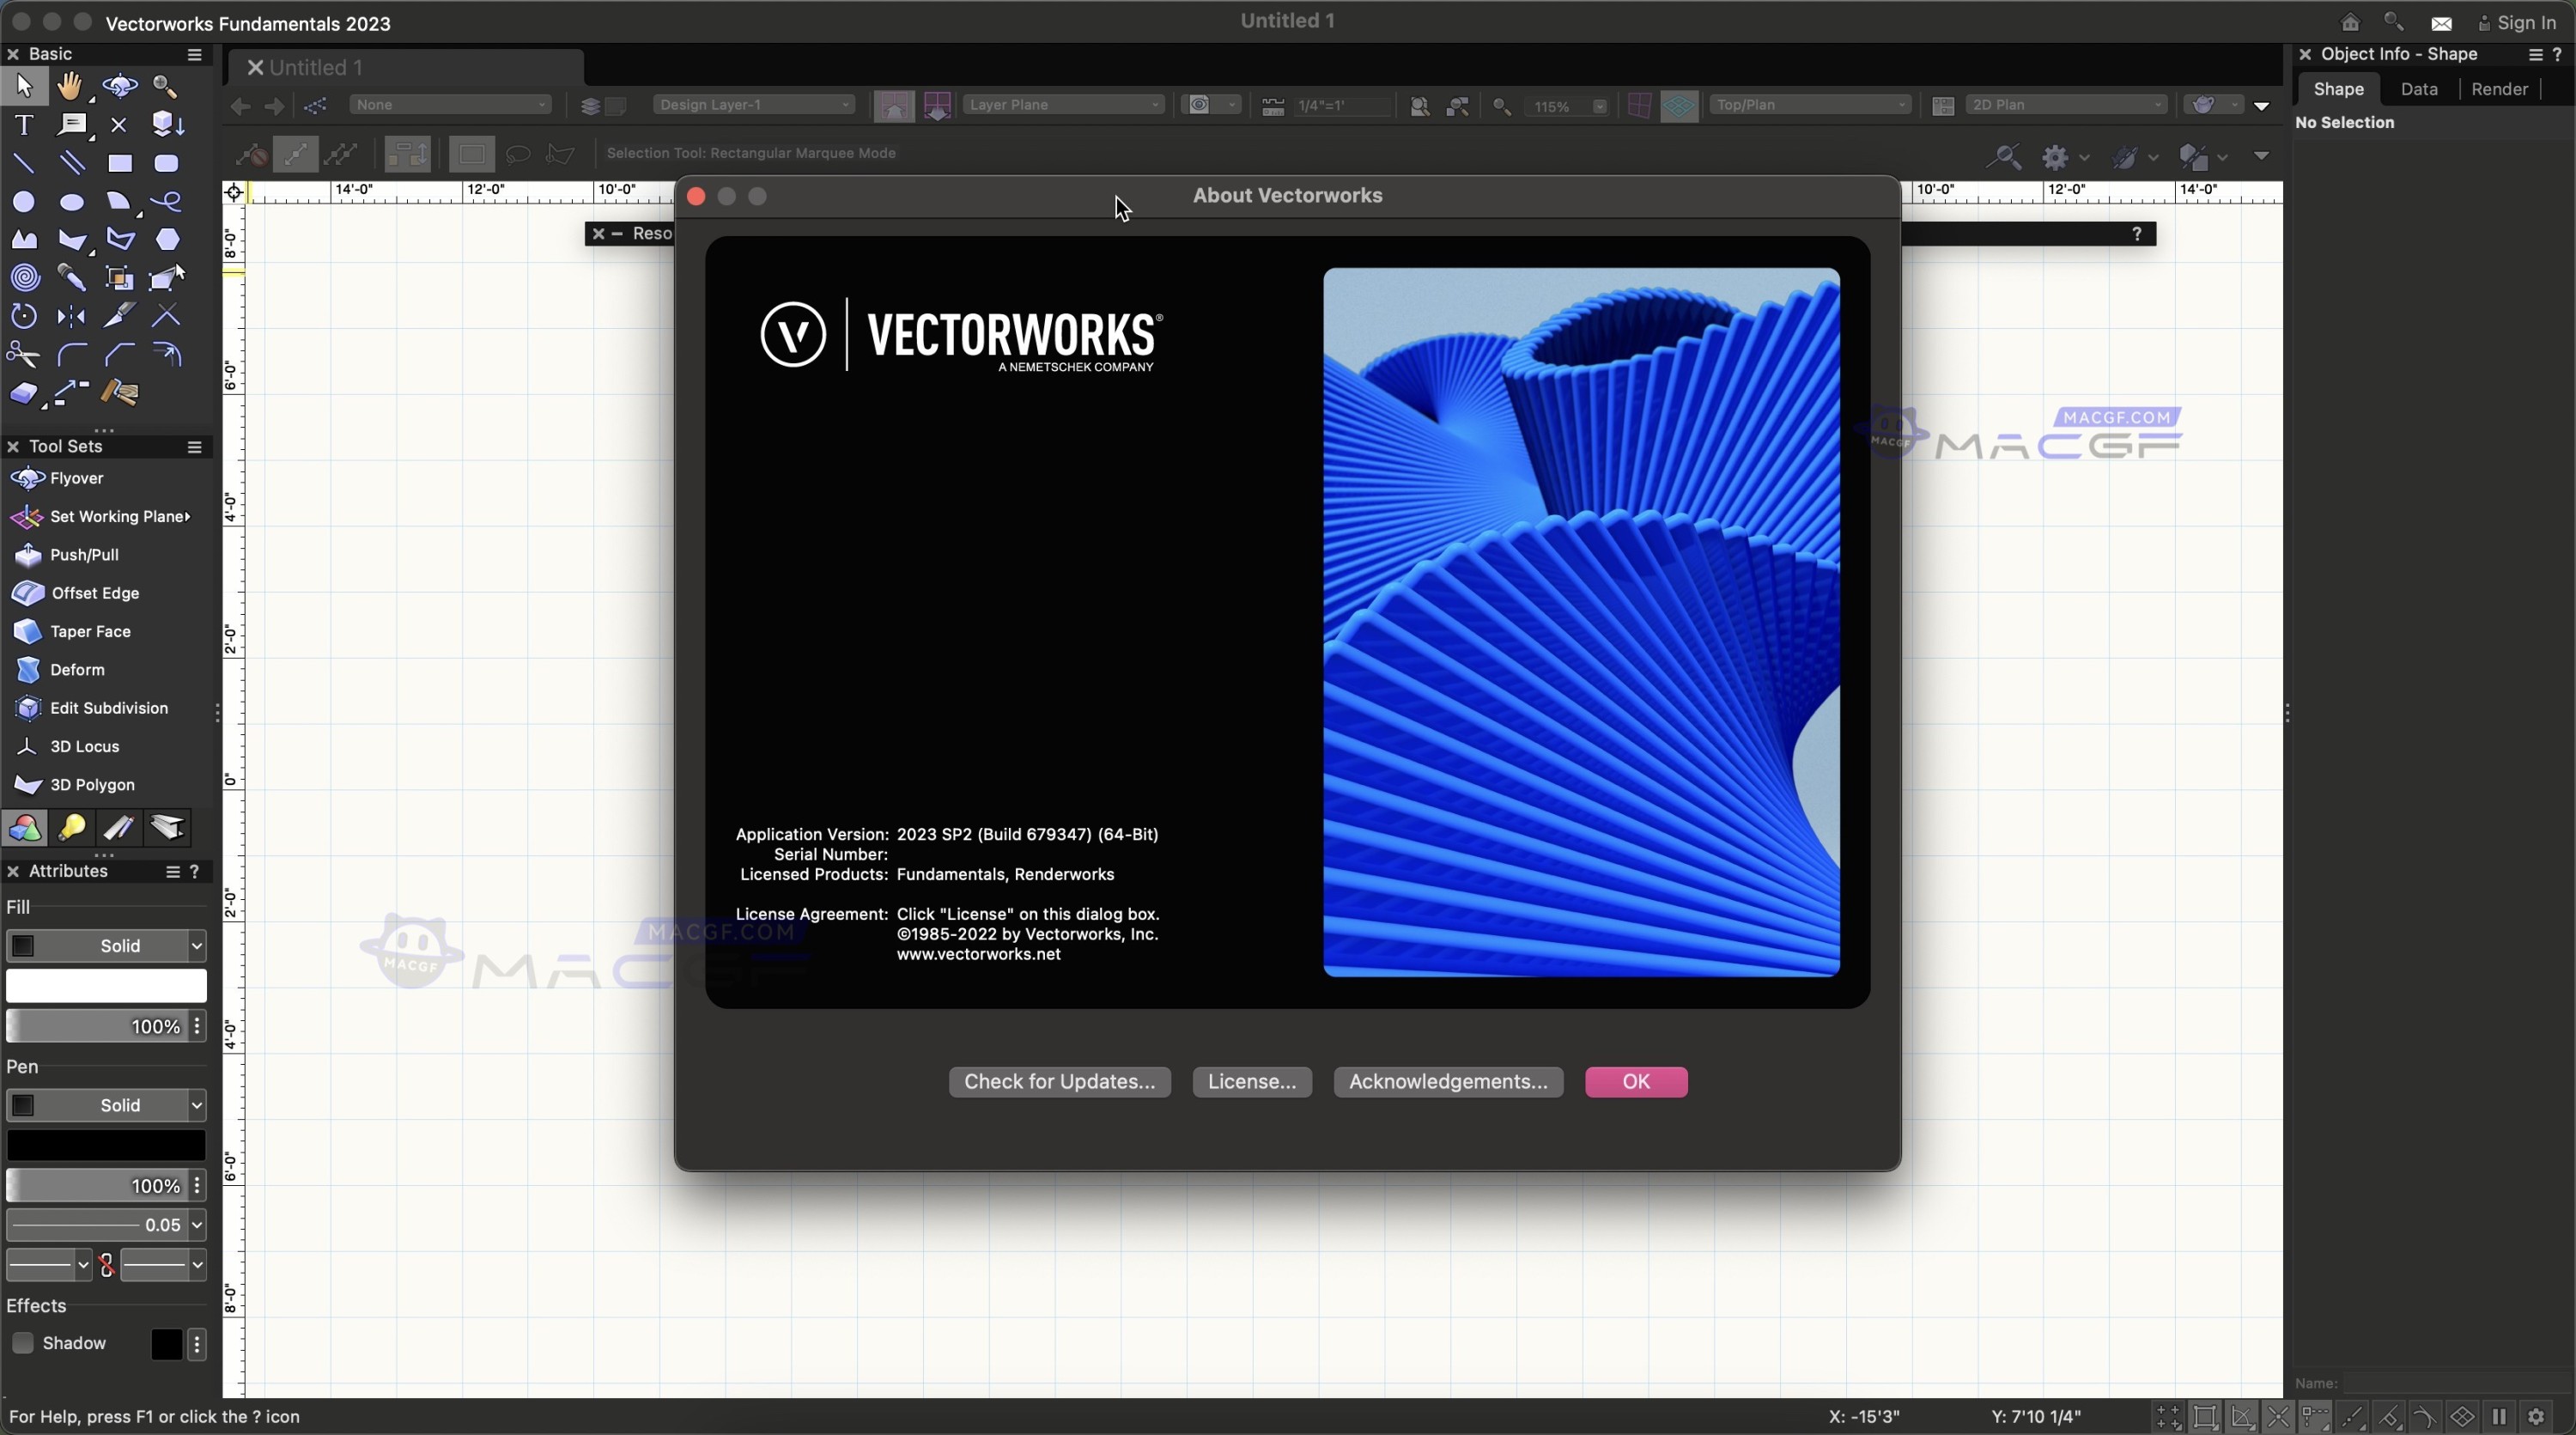The height and width of the screenshot is (1435, 2576).
Task: Click the black pen color swatch
Action: pyautogui.click(x=105, y=1144)
